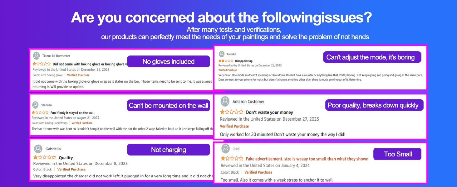Click Verified Purchase under Amazon Customer review

234,126
